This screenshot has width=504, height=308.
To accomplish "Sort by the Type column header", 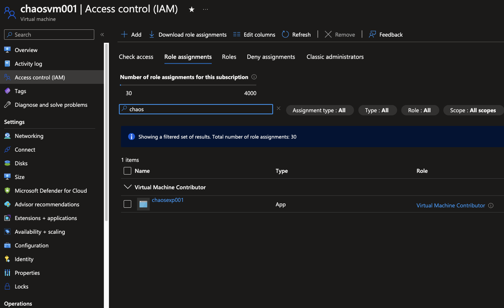I will (x=282, y=171).
